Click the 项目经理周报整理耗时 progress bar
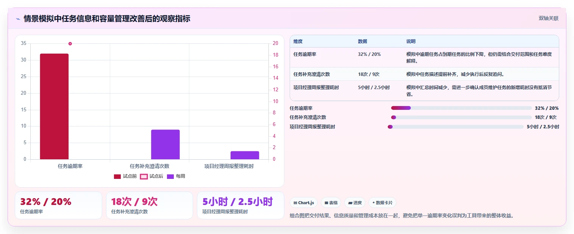Image resolution: width=574 pixels, height=234 pixels. 455,127
